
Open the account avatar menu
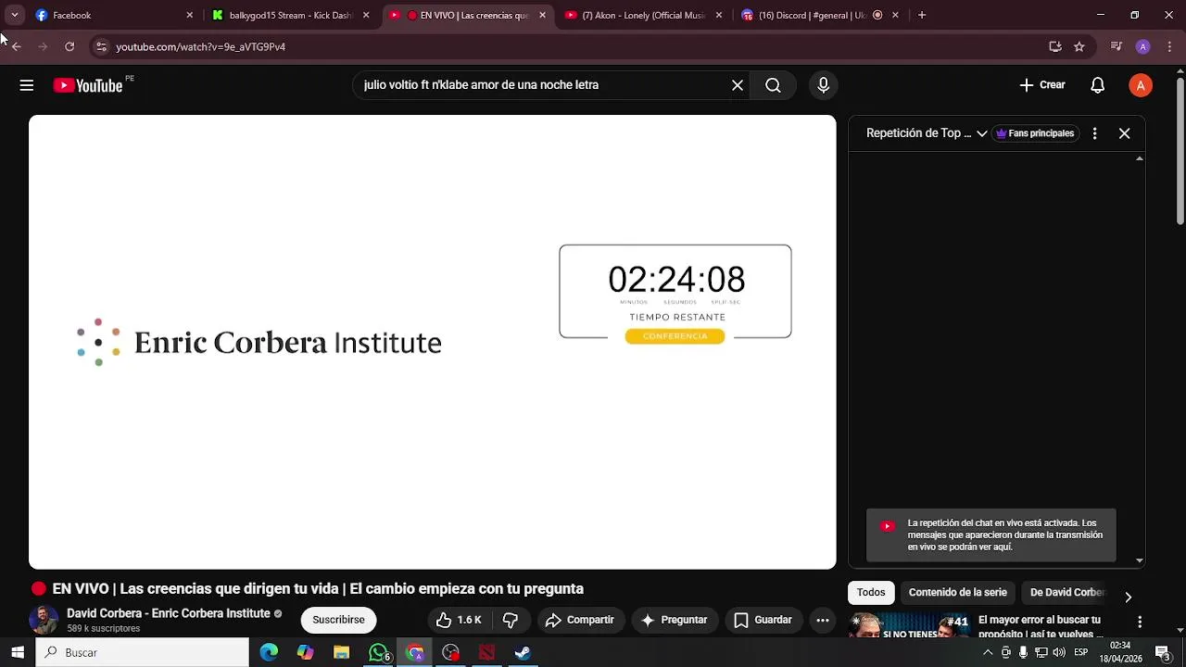coord(1141,85)
